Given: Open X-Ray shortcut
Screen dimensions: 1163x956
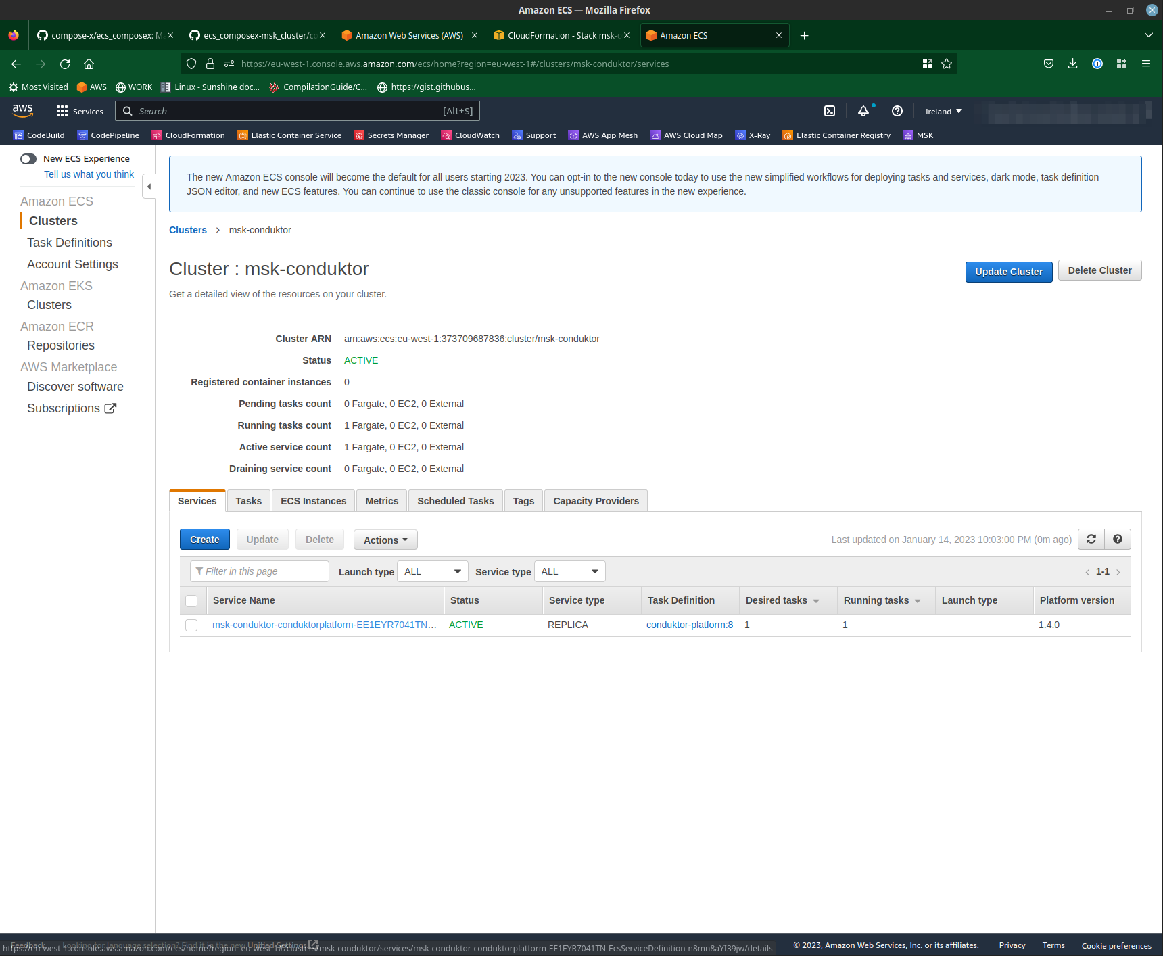Looking at the screenshot, I should [x=753, y=135].
